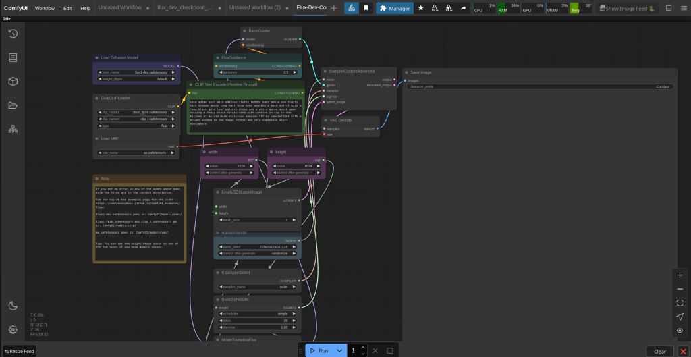Click the zoom in plus icon
This screenshot has height=357, width=691.
point(680,275)
